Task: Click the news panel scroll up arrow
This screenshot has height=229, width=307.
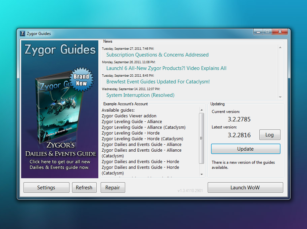Action: [x=280, y=47]
